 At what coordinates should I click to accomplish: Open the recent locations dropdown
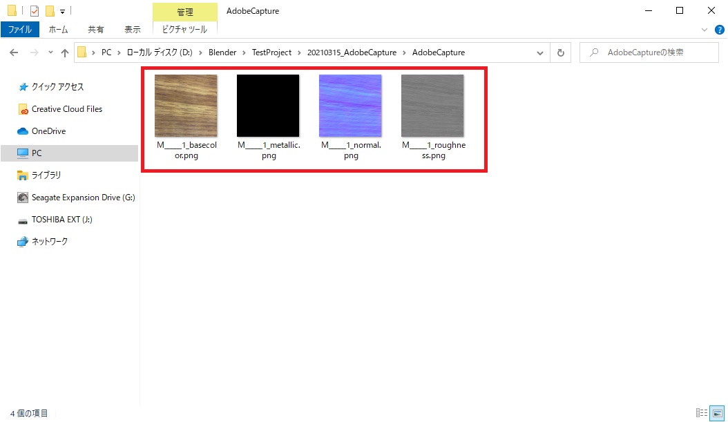coord(50,52)
